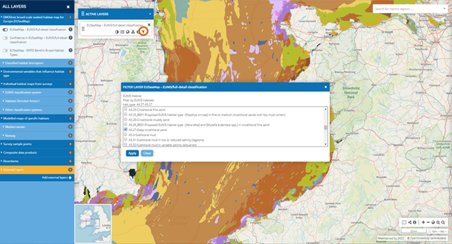Open marine regions search dropdown
452x244 pixels.
coord(444,9)
